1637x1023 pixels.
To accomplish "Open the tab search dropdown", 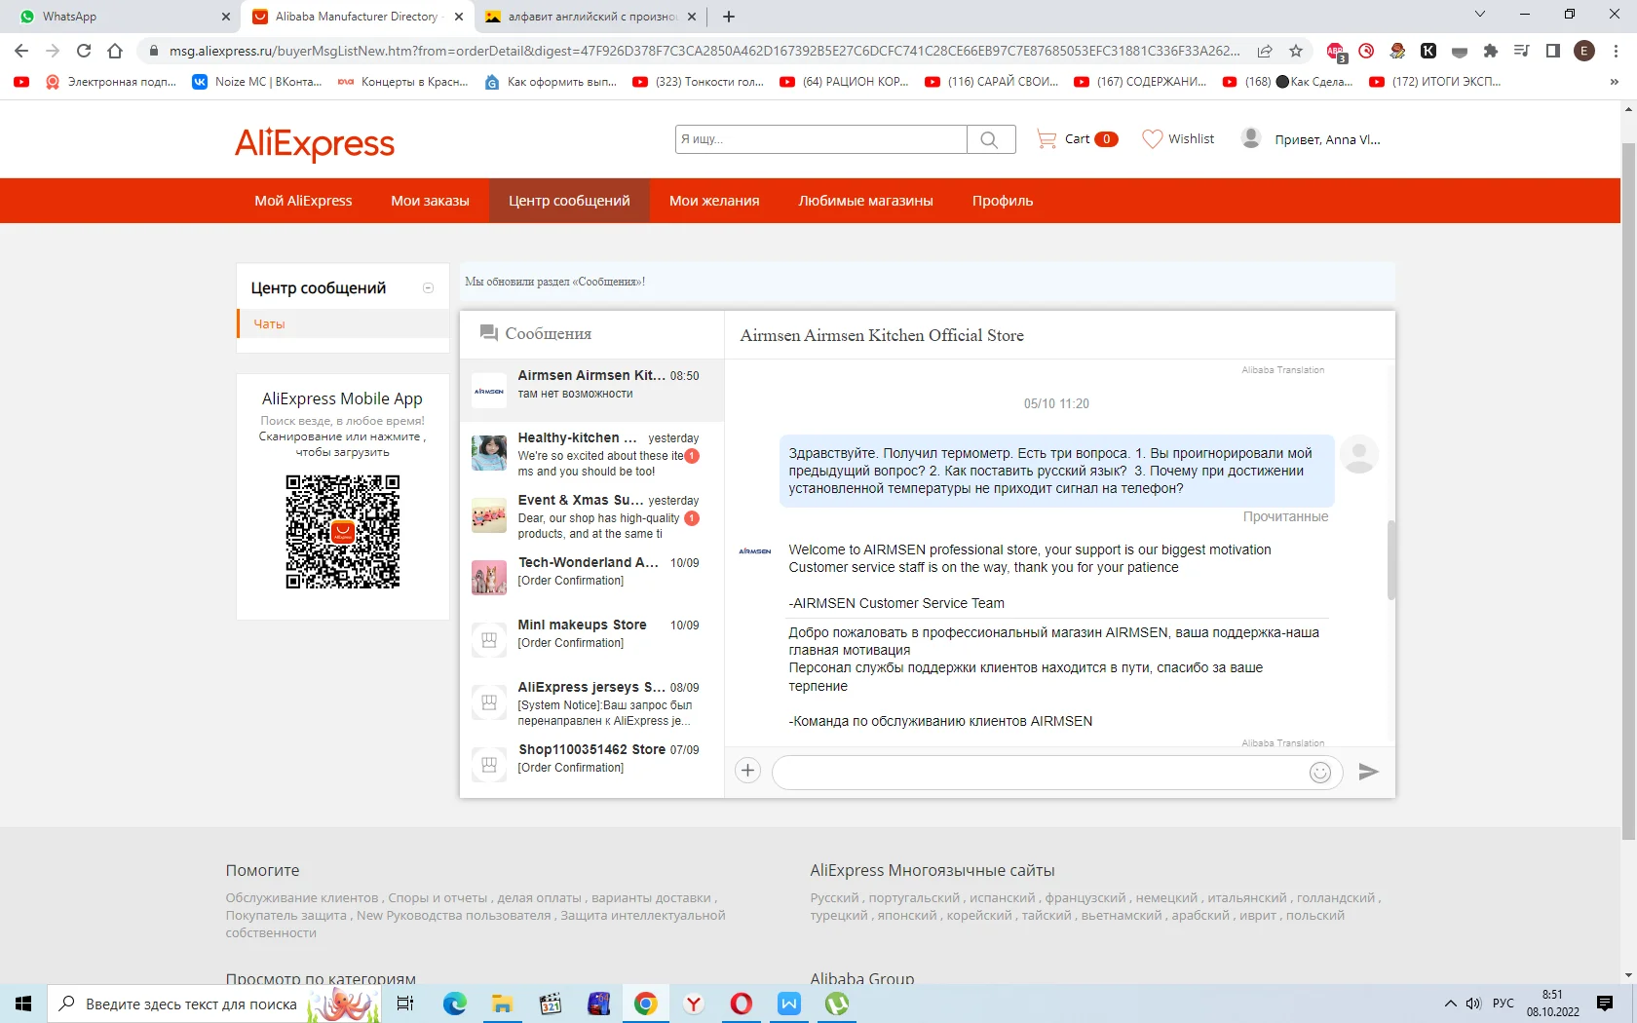I will (x=1480, y=15).
